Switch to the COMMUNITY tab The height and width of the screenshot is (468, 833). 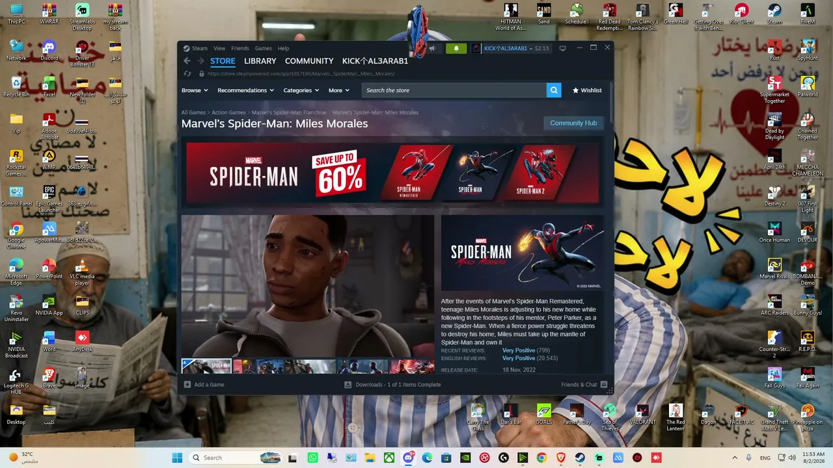(x=309, y=61)
